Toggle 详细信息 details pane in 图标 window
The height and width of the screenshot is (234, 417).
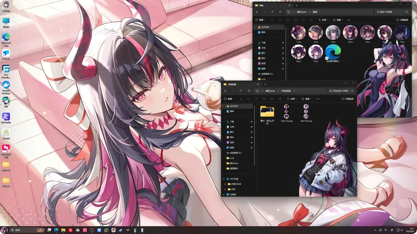click(x=402, y=20)
